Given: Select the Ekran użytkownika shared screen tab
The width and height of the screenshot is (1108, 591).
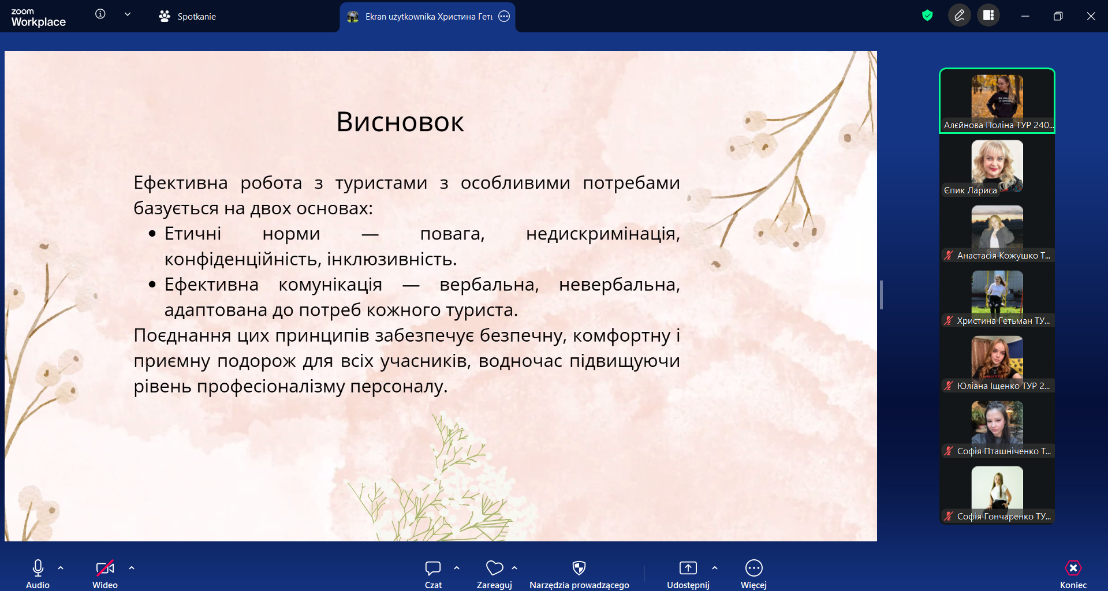Looking at the screenshot, I should [x=421, y=17].
